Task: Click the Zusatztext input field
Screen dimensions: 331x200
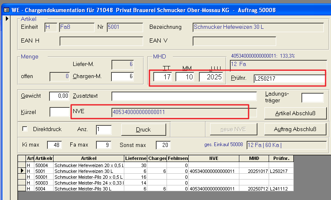Action: 184,96
